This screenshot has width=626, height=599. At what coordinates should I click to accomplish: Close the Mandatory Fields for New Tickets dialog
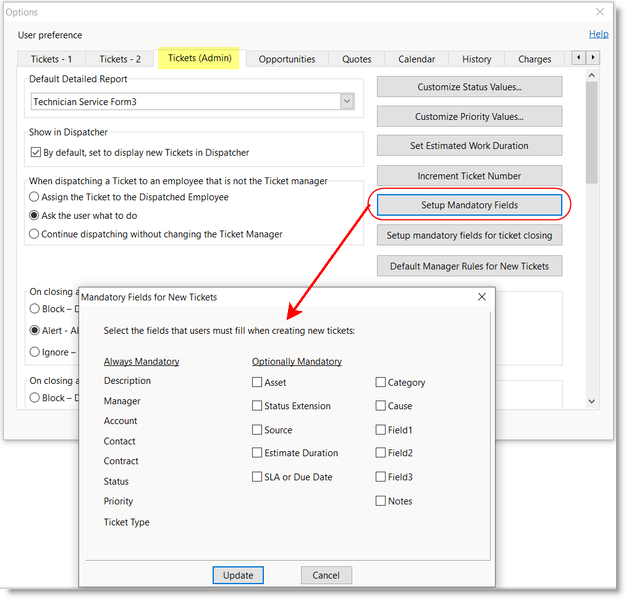click(482, 297)
